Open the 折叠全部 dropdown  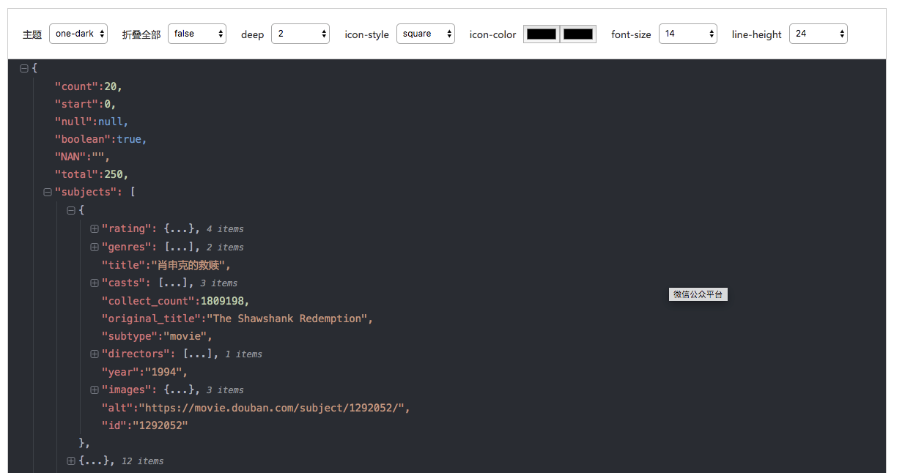click(x=196, y=33)
